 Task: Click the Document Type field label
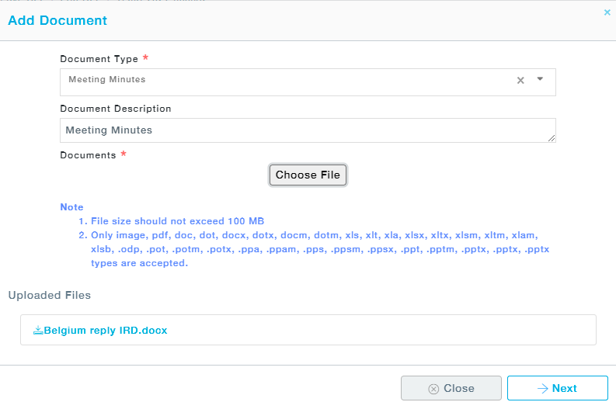point(99,59)
